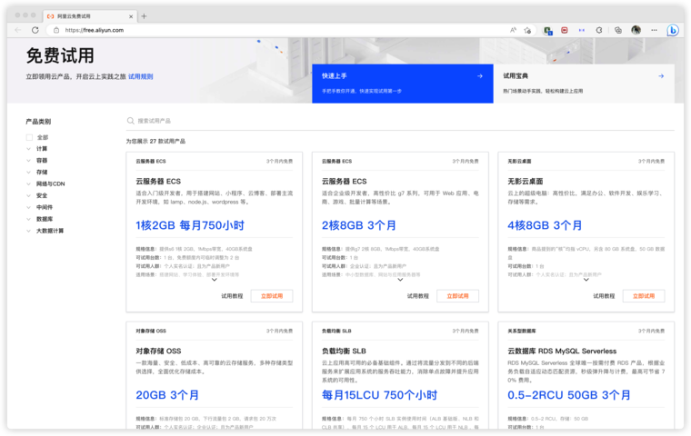Screen dimensions: 691x436
Task: Open 试用教程 for 2核8GB ECS card
Action: (417, 296)
